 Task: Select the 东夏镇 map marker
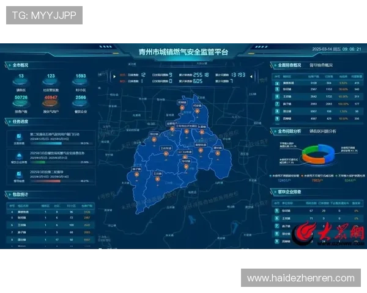pos(202,132)
